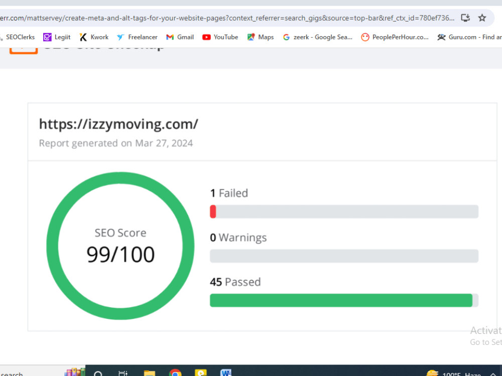Click the 'Report generated on Mar 27, 2024' text
Image resolution: width=502 pixels, height=376 pixels.
pyautogui.click(x=116, y=143)
